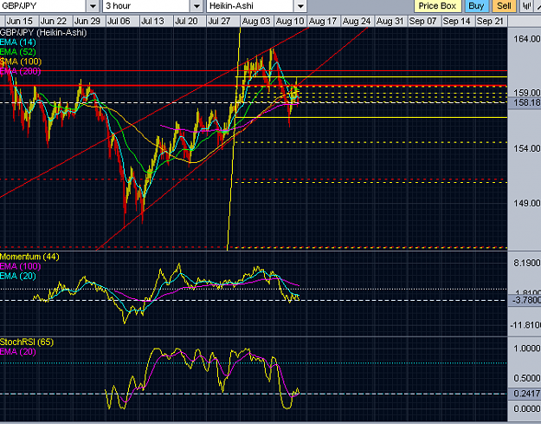Click the magenta EMA (200) indicator label
541x424 pixels.
coord(21,71)
